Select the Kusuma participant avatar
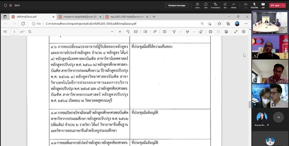Screen dimensions: 289x146 (262, 118)
